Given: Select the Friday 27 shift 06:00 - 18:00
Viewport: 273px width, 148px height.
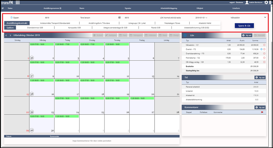Looking at the screenshot, I should [x=142, y=98].
